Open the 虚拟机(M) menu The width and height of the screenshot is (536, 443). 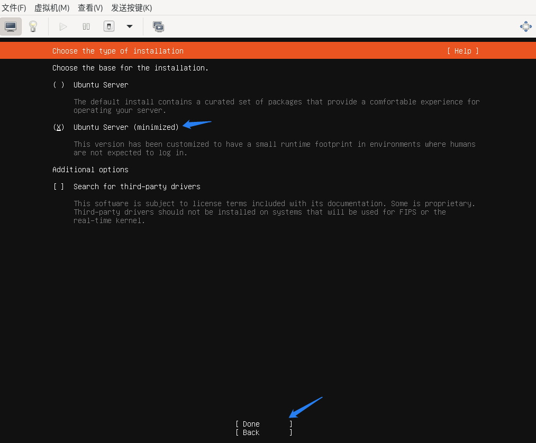tap(52, 7)
